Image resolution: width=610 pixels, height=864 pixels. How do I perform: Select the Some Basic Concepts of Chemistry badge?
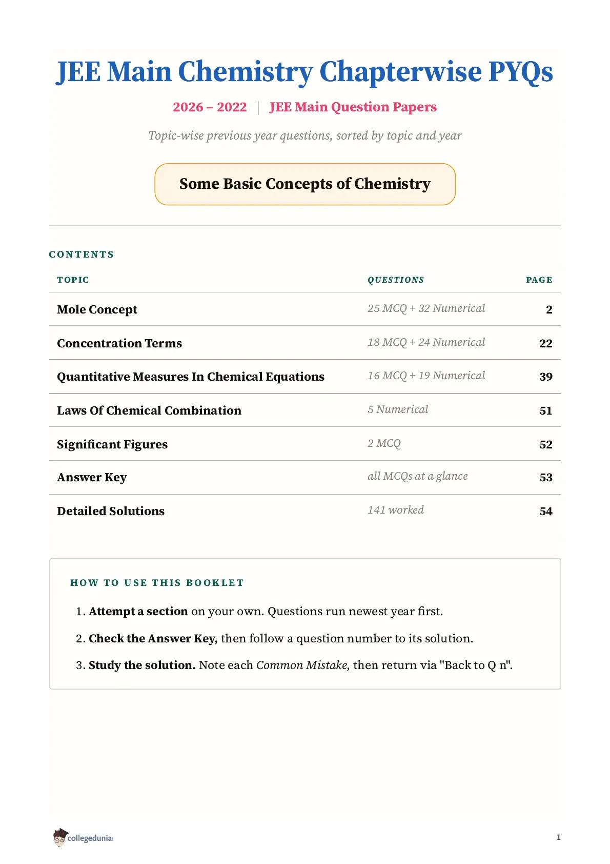pos(305,184)
